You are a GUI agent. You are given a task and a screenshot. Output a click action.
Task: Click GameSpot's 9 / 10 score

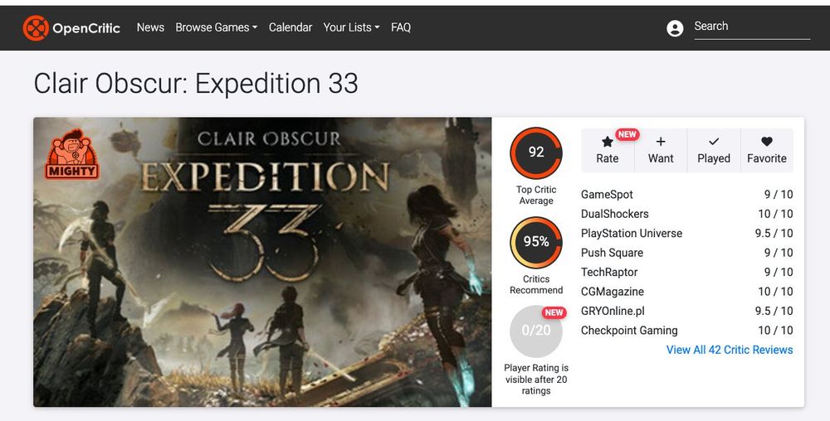point(779,195)
